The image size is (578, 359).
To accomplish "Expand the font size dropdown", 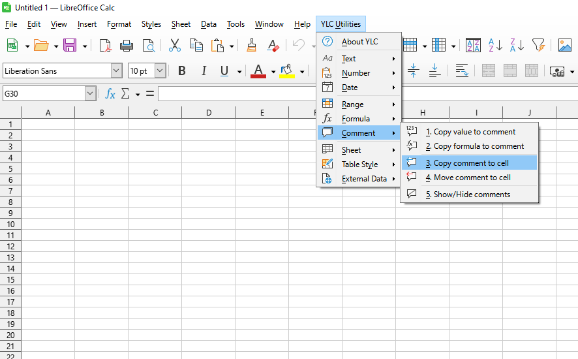I will 160,71.
